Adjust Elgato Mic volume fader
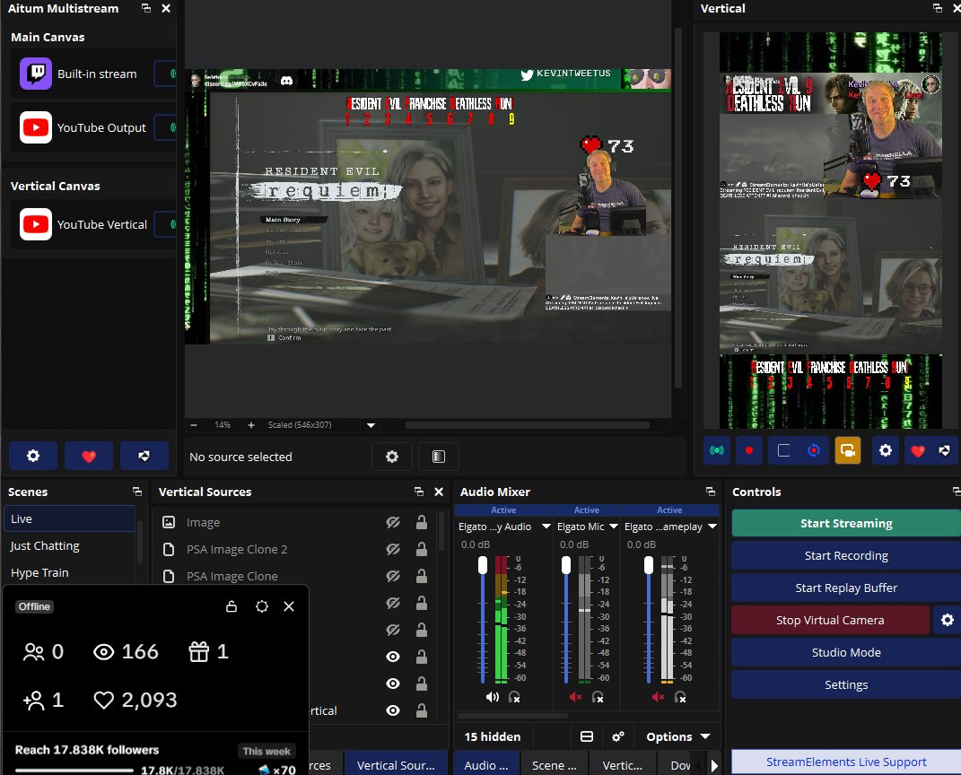The image size is (961, 775). pos(565,565)
